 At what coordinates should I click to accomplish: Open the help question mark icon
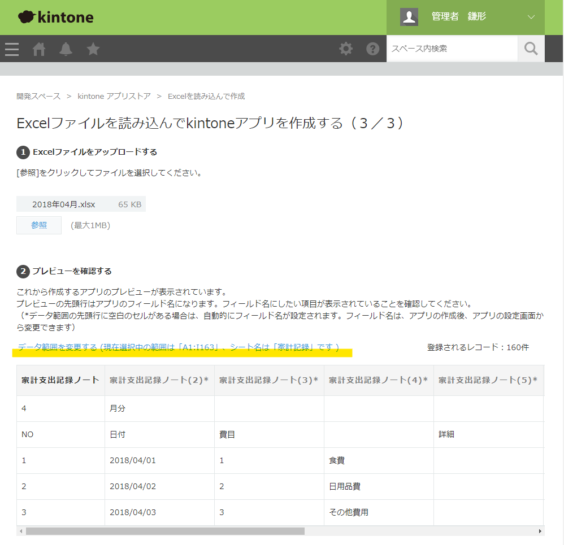point(372,49)
